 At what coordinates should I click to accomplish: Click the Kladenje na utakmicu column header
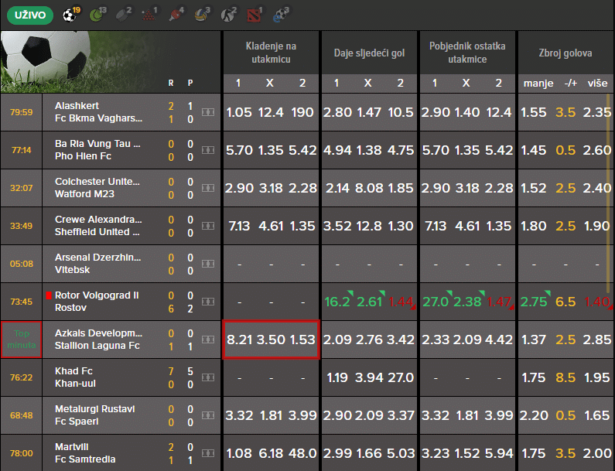[x=271, y=53]
